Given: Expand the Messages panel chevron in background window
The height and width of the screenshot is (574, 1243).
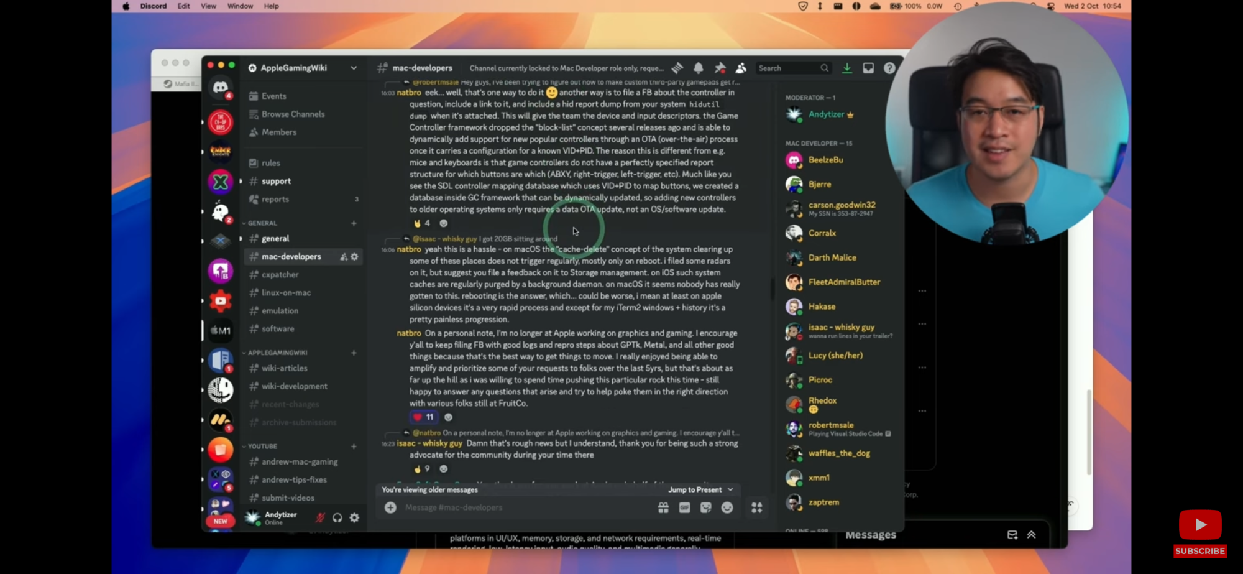Looking at the screenshot, I should 1031,535.
